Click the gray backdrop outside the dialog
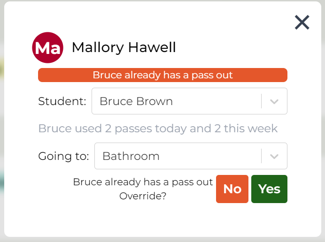 [2, 141]
